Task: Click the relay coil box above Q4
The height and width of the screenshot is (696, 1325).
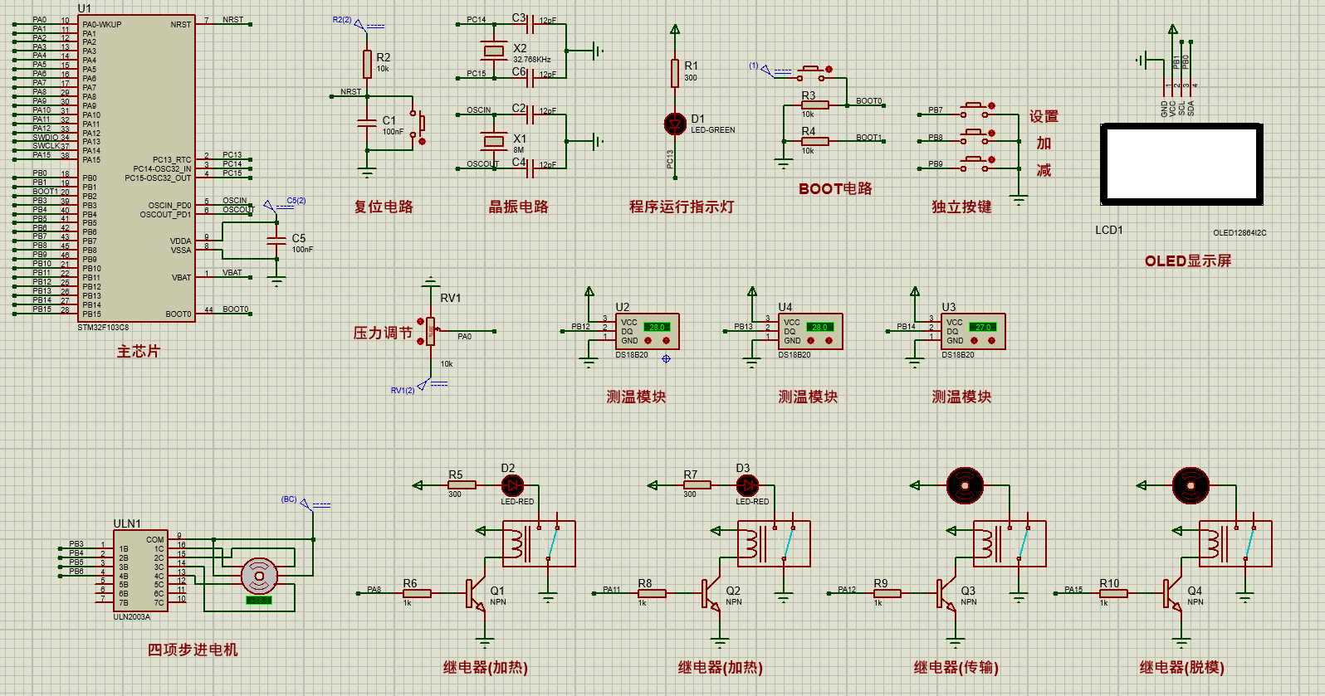Action: (x=1235, y=543)
